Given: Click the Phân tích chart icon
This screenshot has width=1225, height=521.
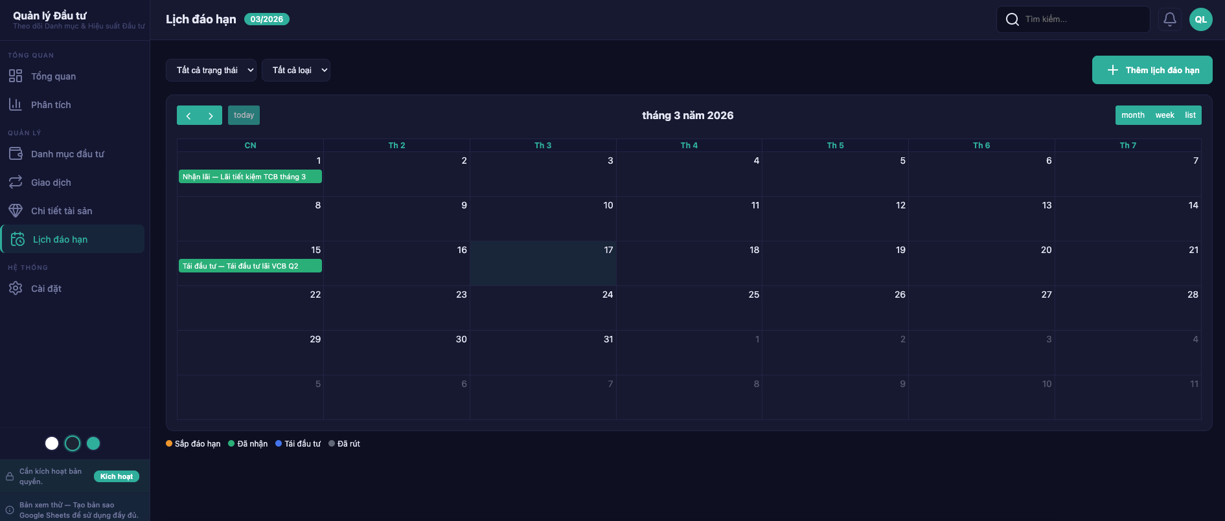Looking at the screenshot, I should (16, 104).
